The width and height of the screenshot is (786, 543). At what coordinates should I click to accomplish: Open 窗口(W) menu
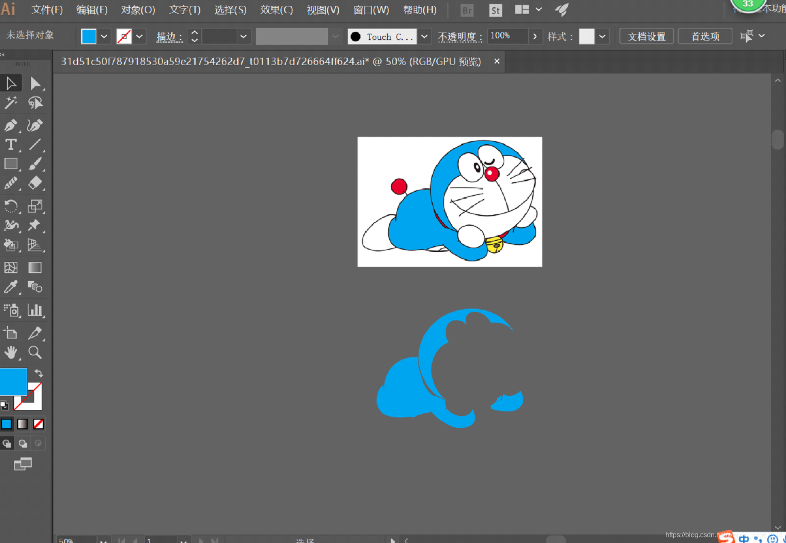tap(371, 10)
